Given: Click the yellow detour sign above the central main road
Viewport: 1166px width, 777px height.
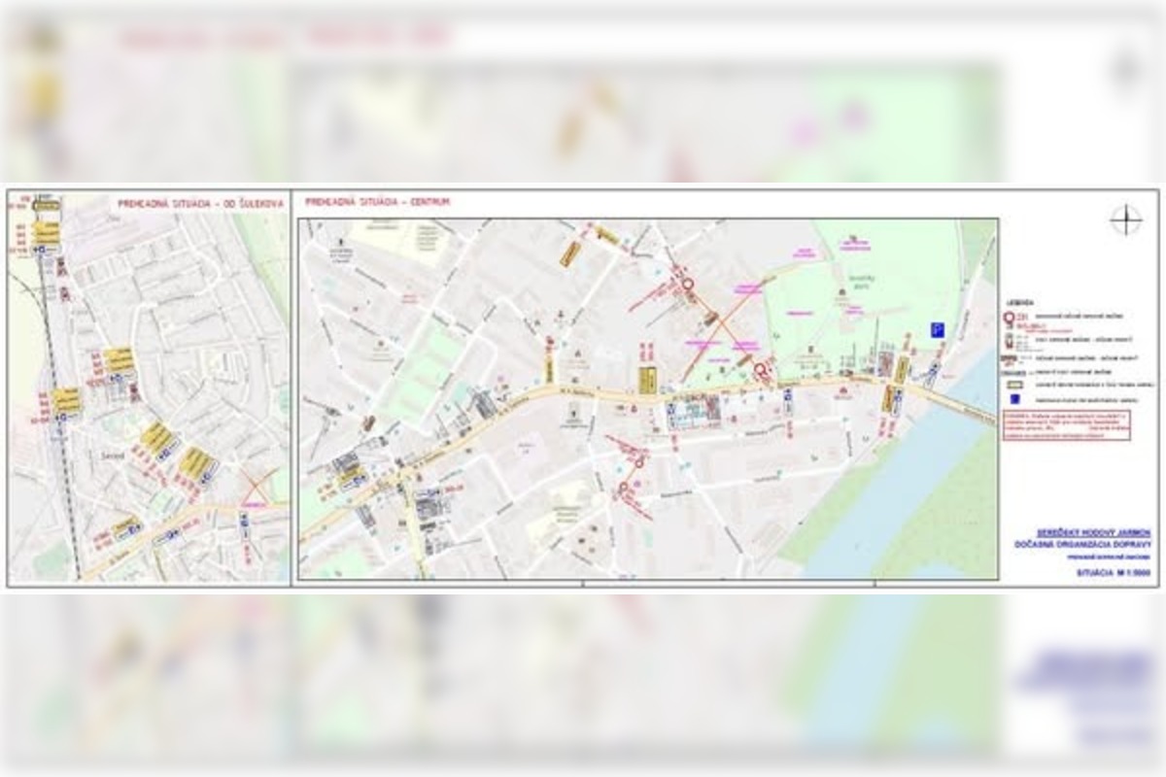Looking at the screenshot, I should pos(646,380).
